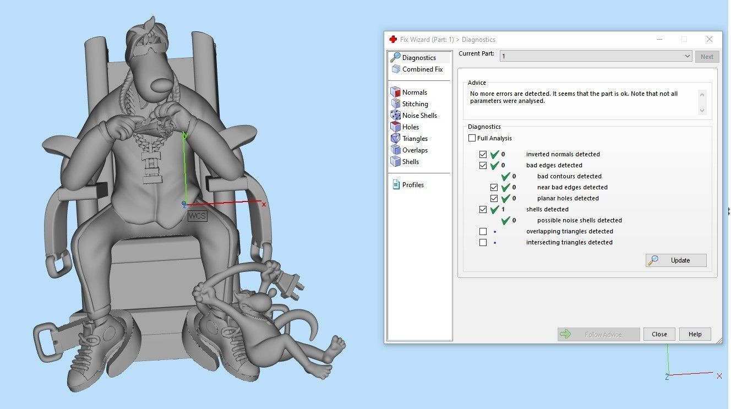Click the green check beside possible noise shells

click(506, 220)
